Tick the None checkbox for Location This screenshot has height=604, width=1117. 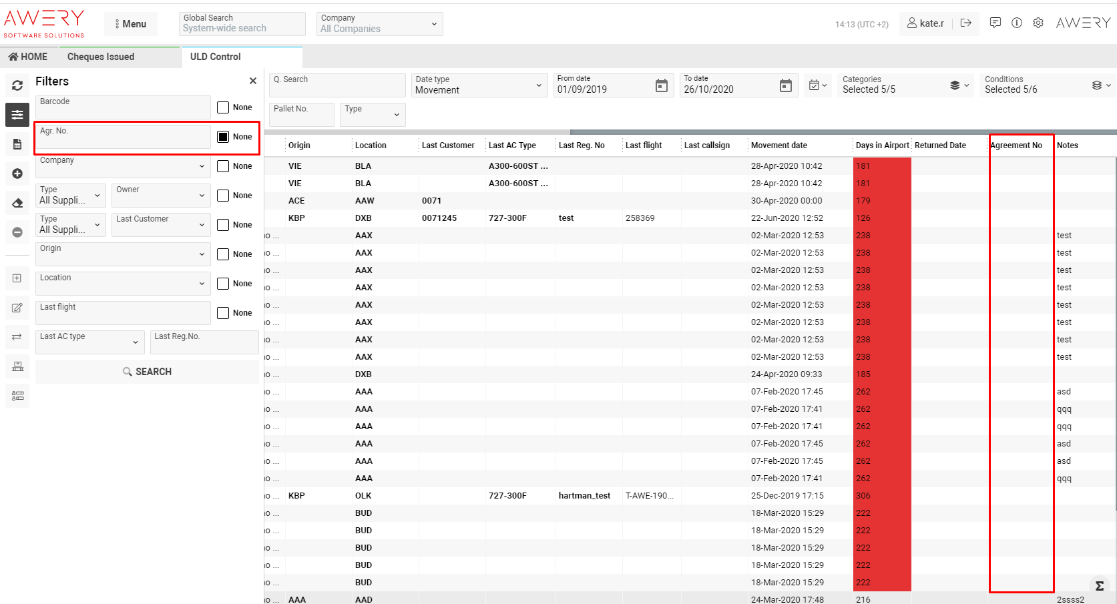[x=223, y=284]
